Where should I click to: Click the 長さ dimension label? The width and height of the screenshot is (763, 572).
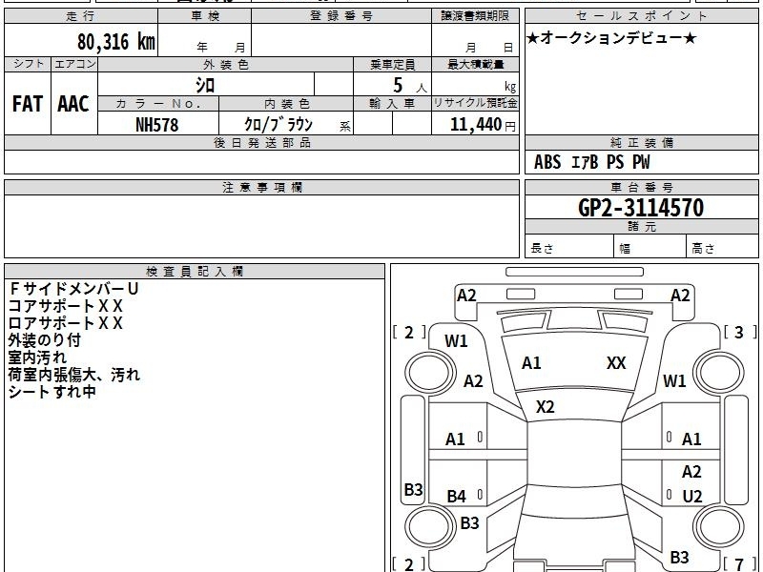(x=542, y=249)
